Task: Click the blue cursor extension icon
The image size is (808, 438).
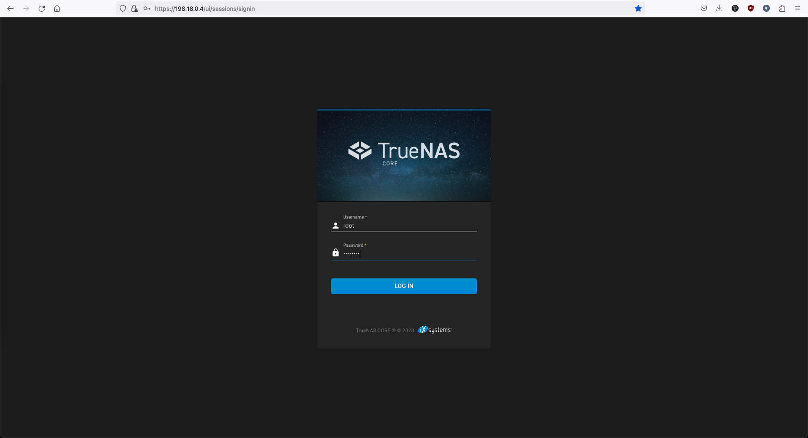Action: [766, 9]
